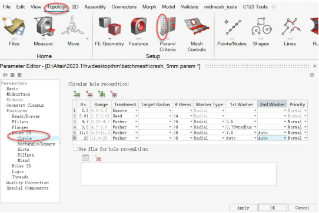The height and width of the screenshot is (213, 319).
Task: Click the R< cell showing 9.0
Action: click(84, 127)
